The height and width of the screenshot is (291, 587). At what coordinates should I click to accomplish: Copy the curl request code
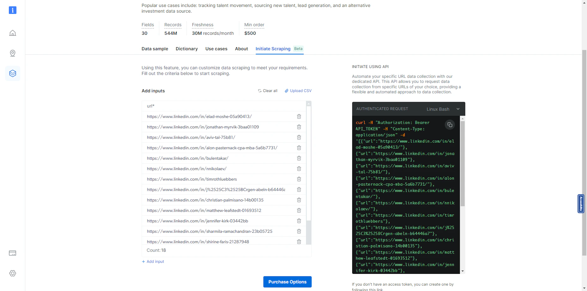pyautogui.click(x=449, y=125)
